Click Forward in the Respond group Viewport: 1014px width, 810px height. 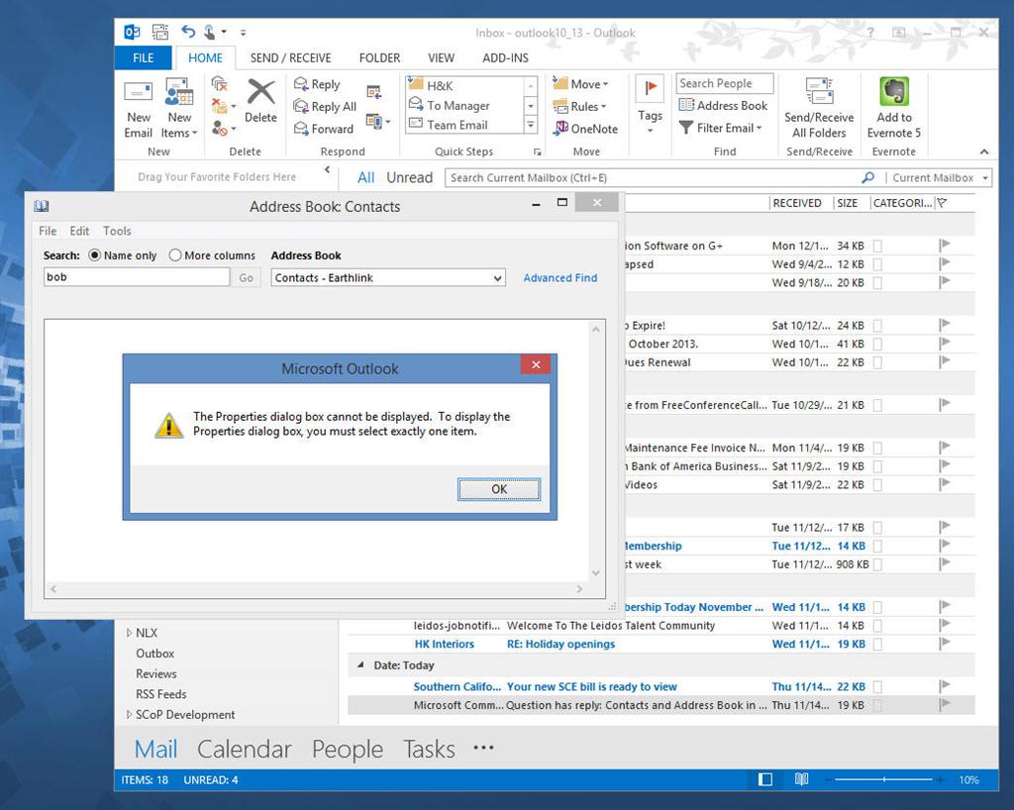click(x=324, y=129)
